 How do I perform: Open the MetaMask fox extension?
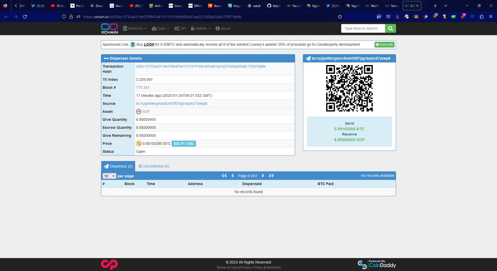coord(416,17)
